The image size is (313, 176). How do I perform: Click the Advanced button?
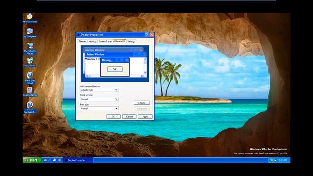(141, 109)
